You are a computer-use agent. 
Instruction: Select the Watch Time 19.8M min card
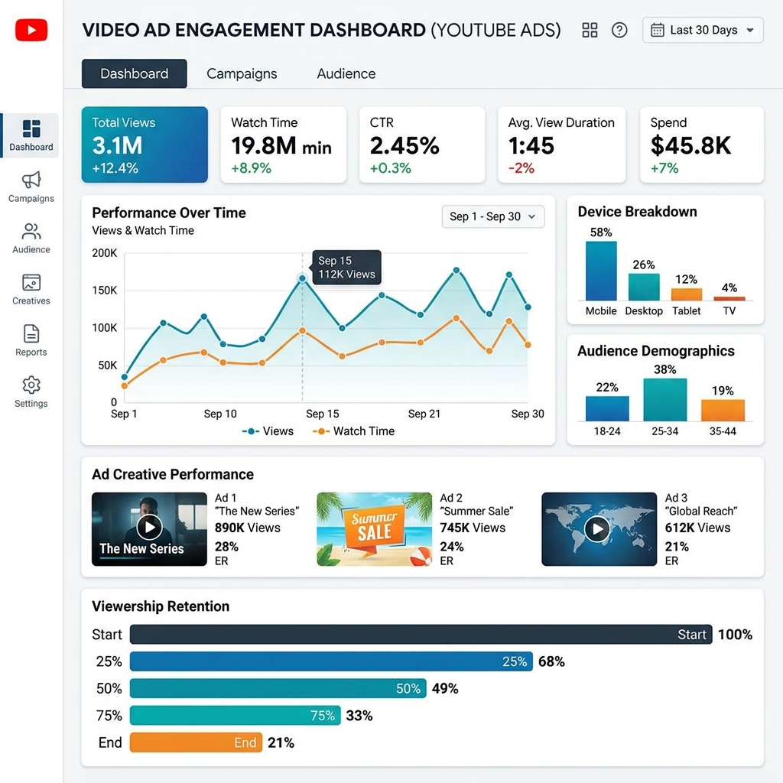[284, 145]
